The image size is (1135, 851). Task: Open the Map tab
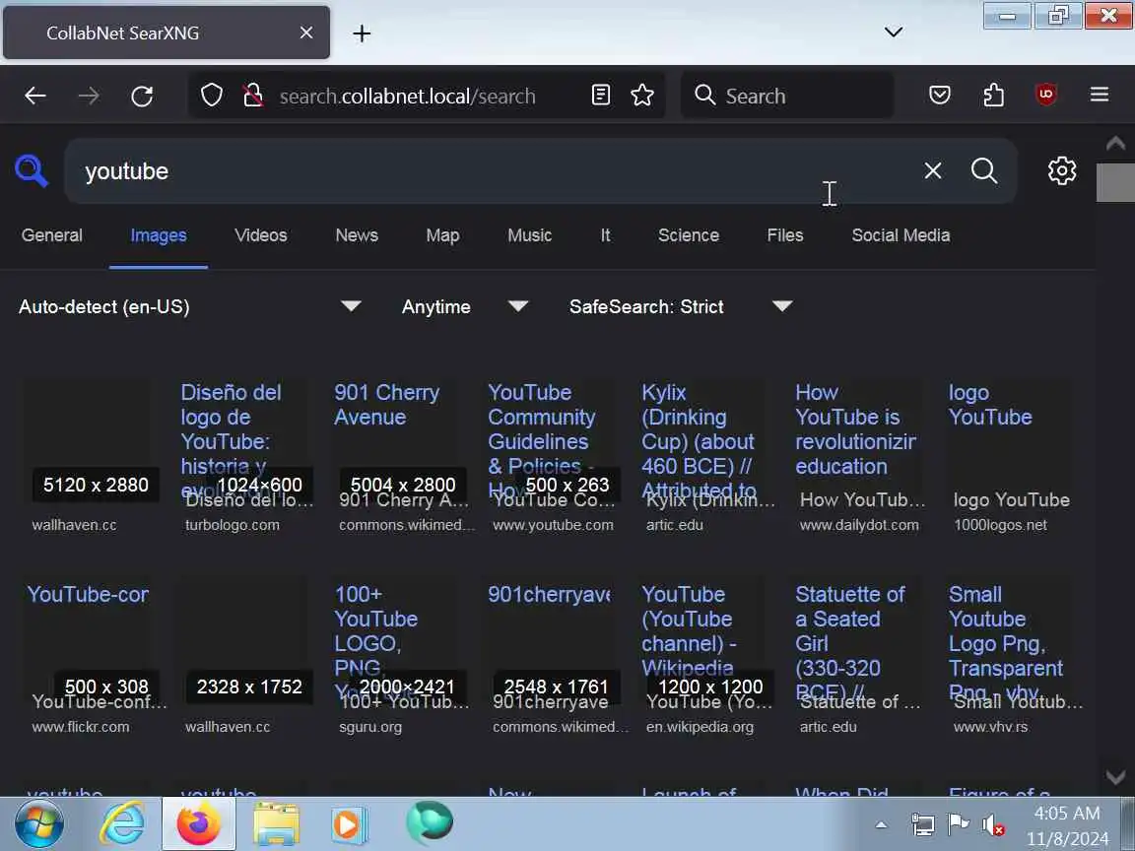click(x=443, y=235)
